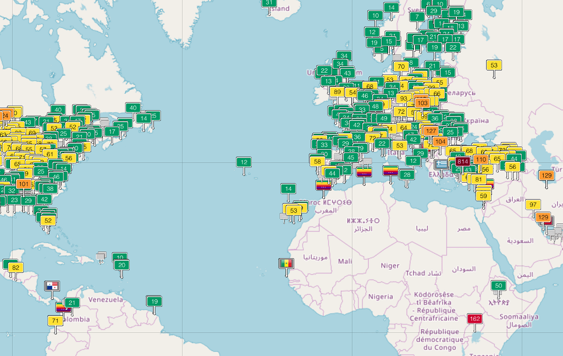The image size is (563, 356).
Task: Click the Greek flag marker over Greece
Action: click(x=440, y=163)
